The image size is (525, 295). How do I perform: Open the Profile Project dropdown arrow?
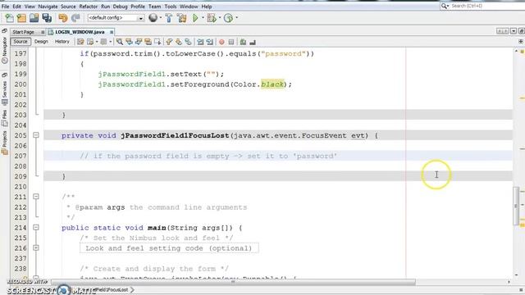[236, 18]
